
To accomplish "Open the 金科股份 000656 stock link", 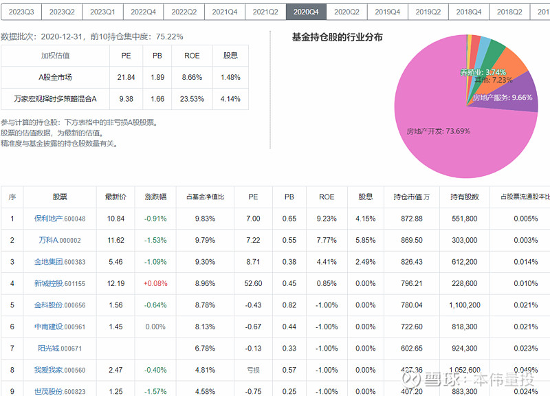I will (60, 305).
